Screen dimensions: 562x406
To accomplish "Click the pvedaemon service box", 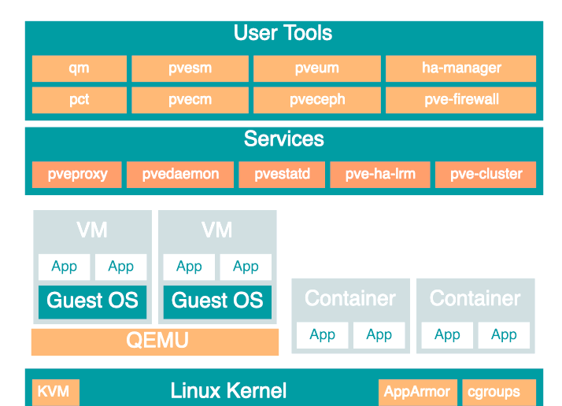I will pos(180,175).
